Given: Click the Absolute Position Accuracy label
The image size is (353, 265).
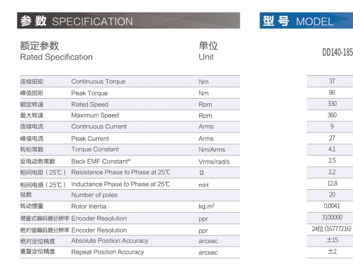Looking at the screenshot, I should [109, 241].
